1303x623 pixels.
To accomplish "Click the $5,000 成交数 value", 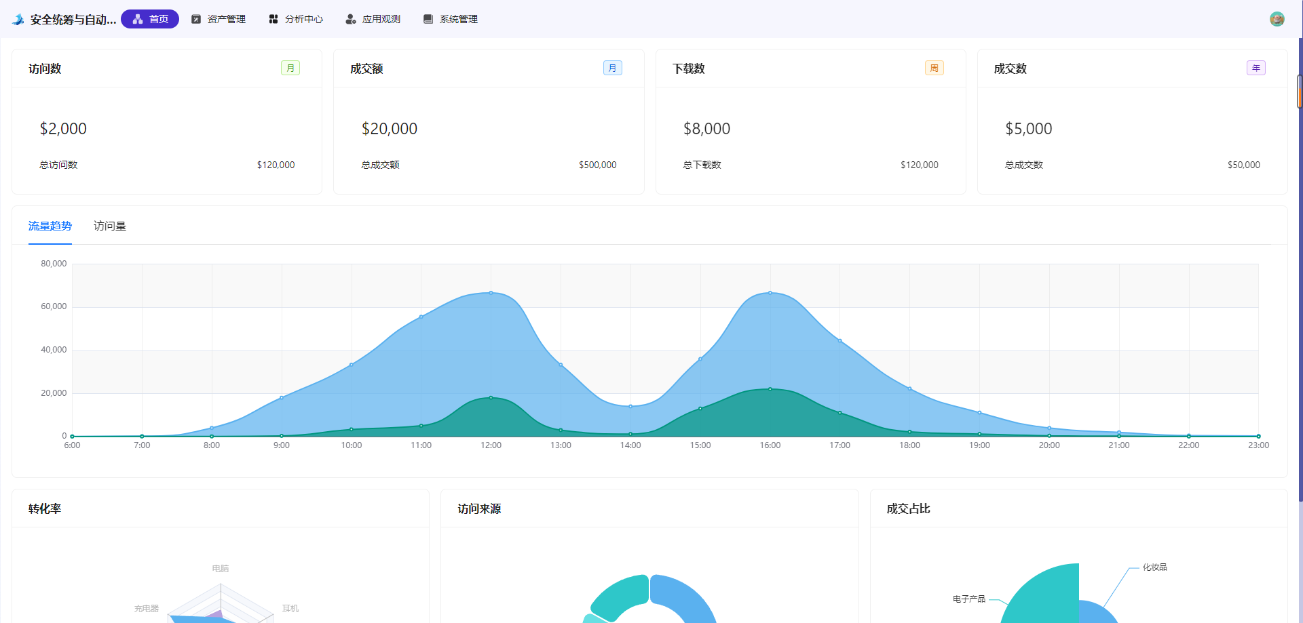I will coord(1029,129).
